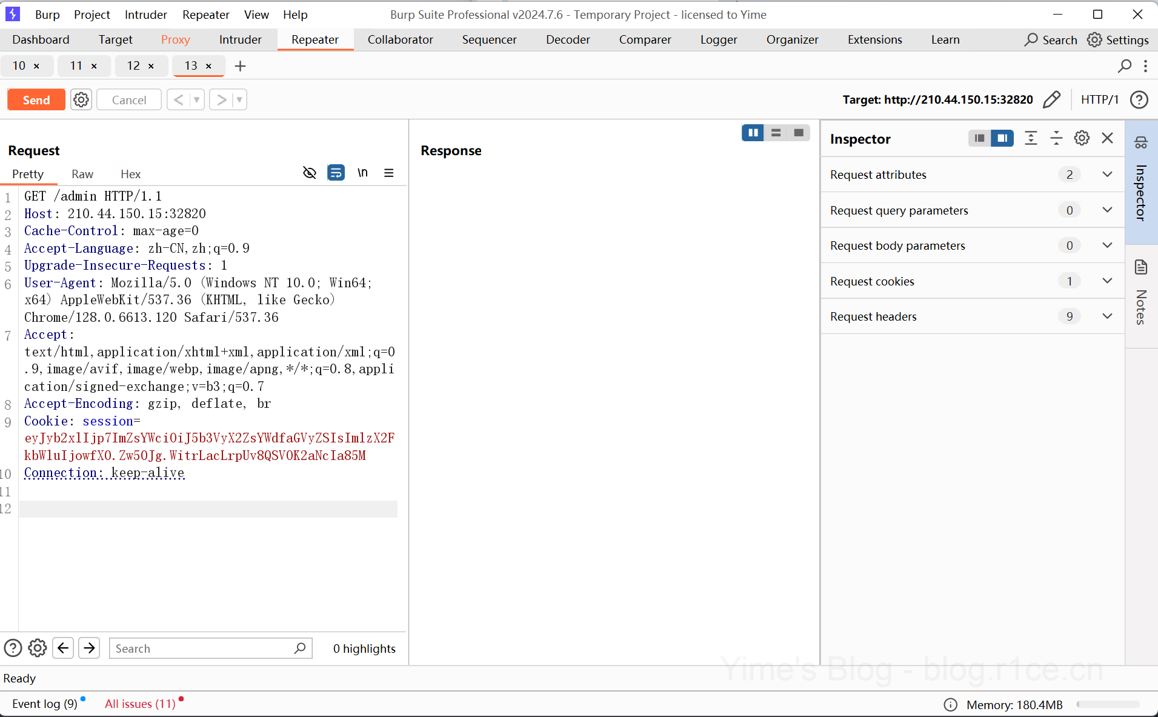Open the Raw request view tab
This screenshot has height=717, width=1158.
82,174
